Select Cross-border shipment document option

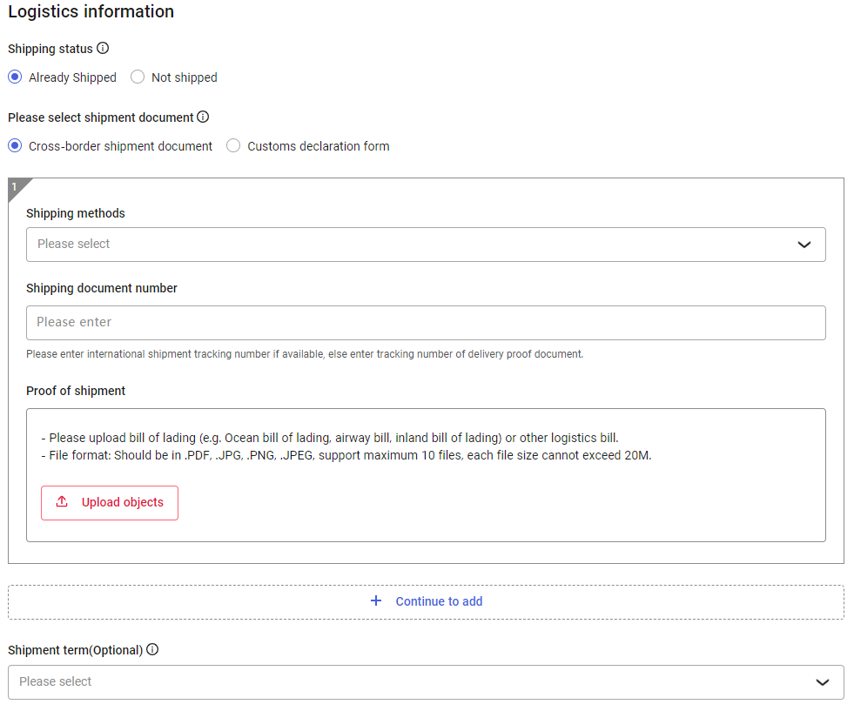(15, 146)
